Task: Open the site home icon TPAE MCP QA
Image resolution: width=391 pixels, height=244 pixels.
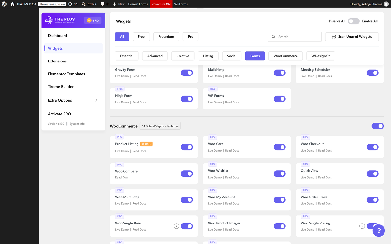Action: [x=13, y=4]
